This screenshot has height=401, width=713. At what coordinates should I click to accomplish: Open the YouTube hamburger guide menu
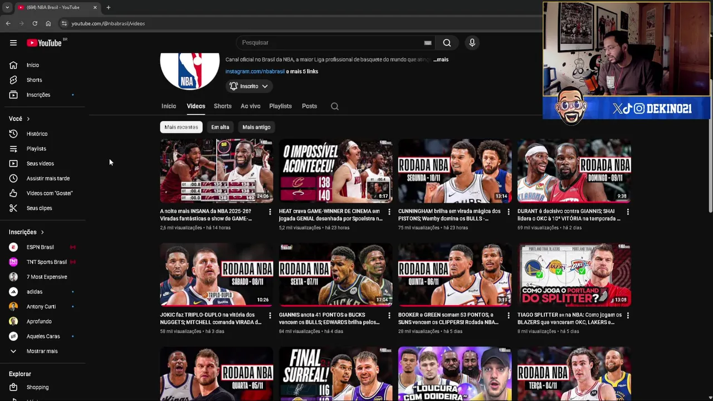click(x=13, y=43)
